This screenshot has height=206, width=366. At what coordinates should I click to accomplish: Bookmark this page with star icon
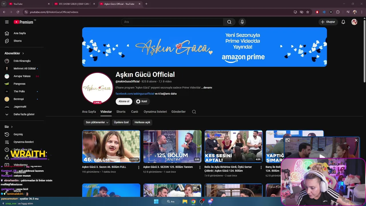pyautogui.click(x=308, y=12)
